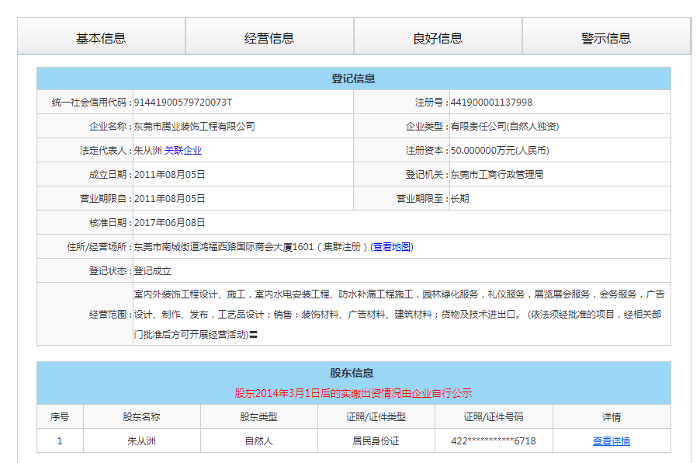Click the 登记机关 value 东莞市工商行政管理局
Image resolution: width=700 pixels, height=463 pixels.
(x=497, y=175)
